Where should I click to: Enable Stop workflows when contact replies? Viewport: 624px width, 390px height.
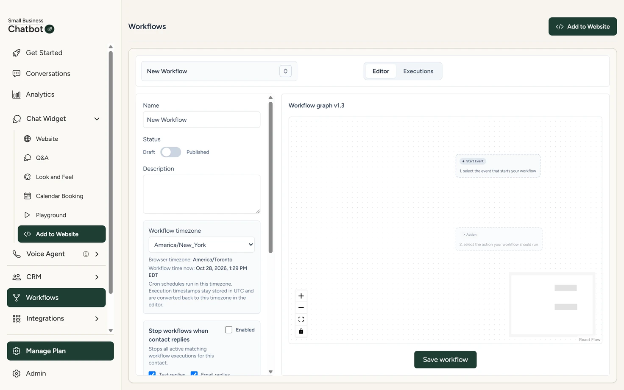[229, 330]
